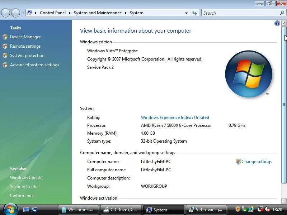Expand arrow after Control Panel breadcrumb
This screenshot has height=215, width=287.
(70, 13)
